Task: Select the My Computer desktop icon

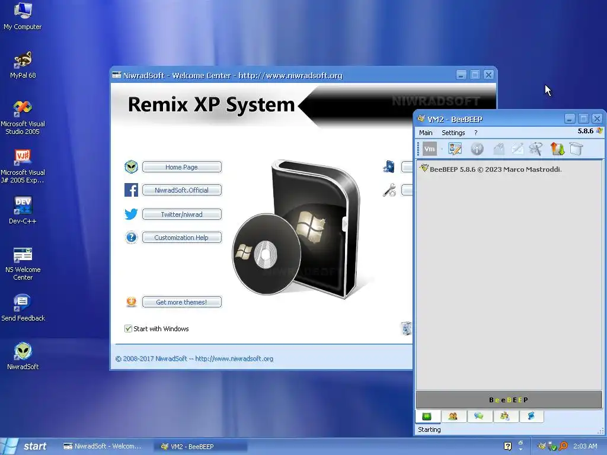Action: [x=23, y=16]
